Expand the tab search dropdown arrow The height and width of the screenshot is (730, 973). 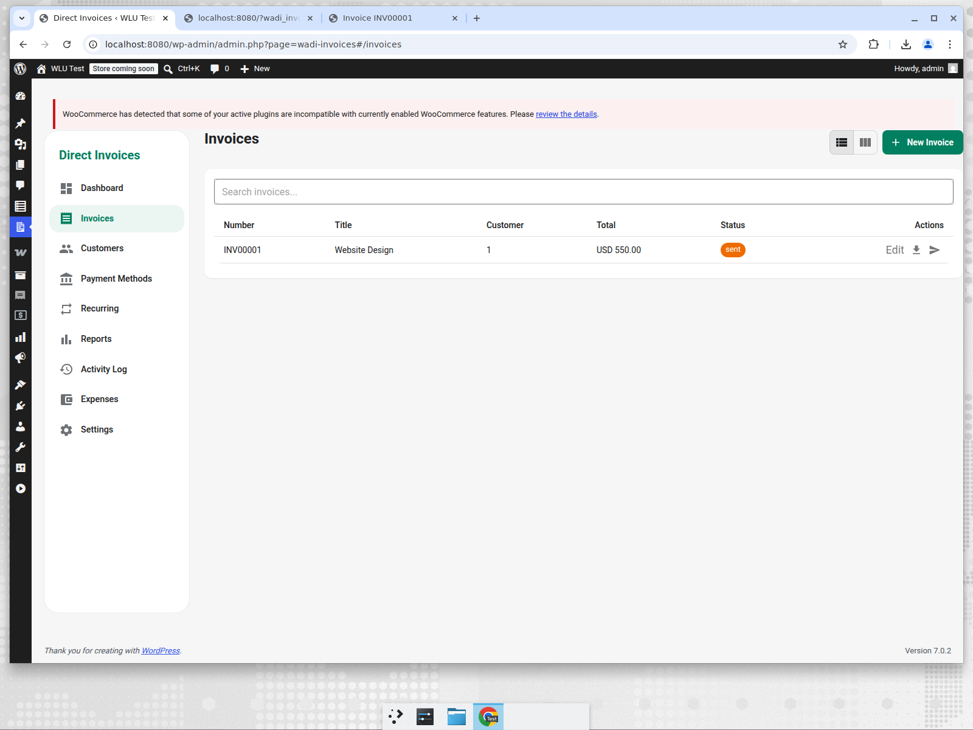(22, 18)
